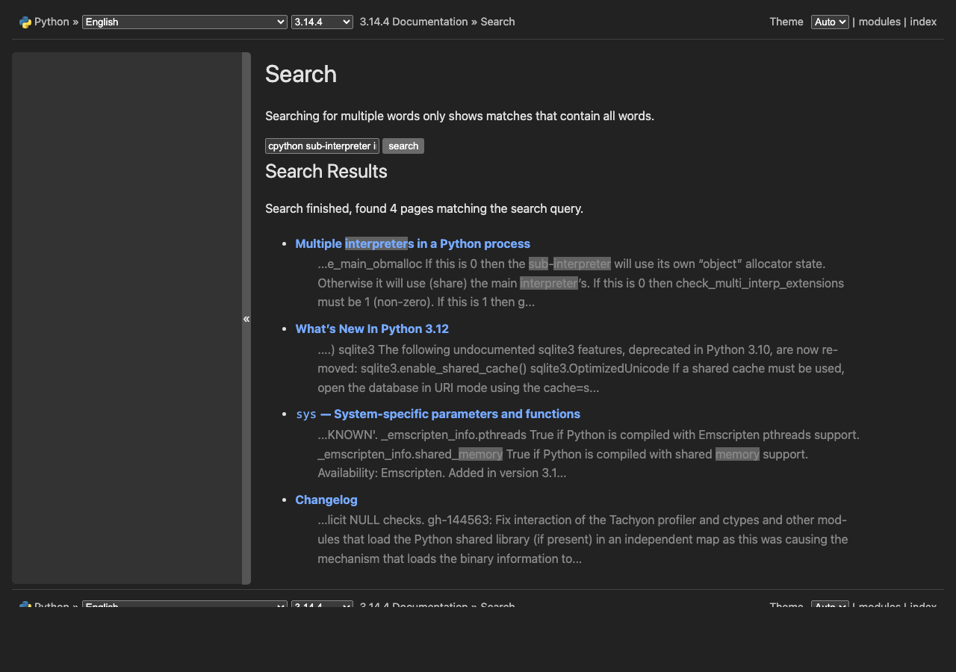Open the English language dropdown at top

(184, 22)
